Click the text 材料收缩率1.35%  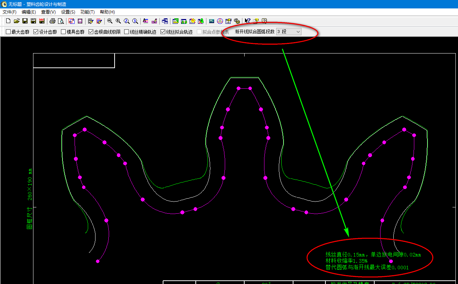346,261
